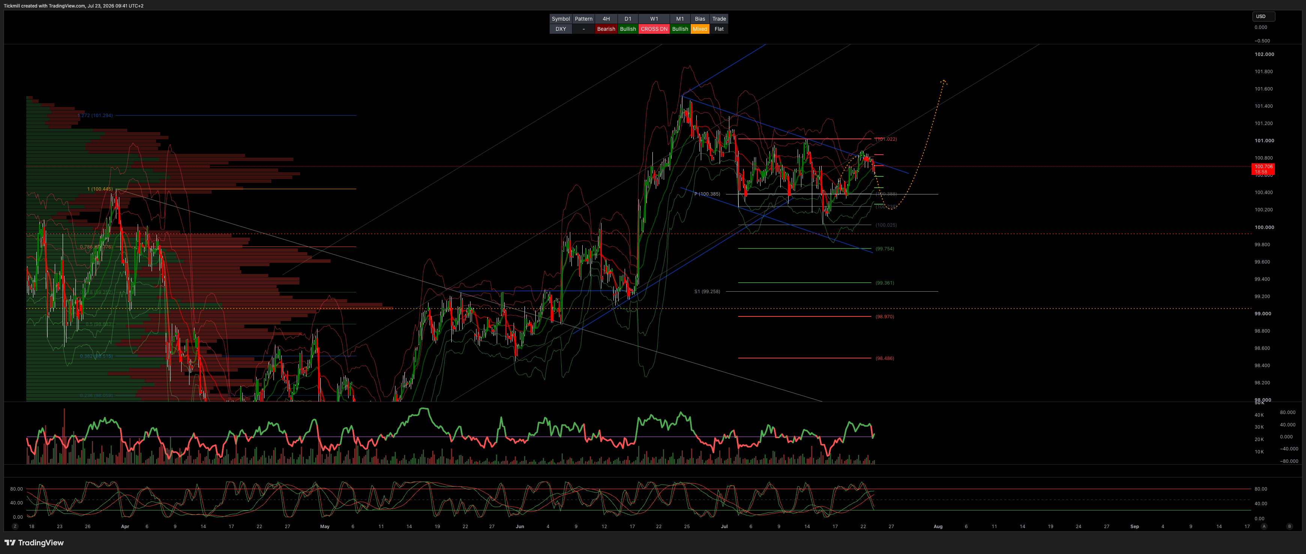Click the 10K volume scale label
The image size is (1306, 554).
[x=1259, y=452]
